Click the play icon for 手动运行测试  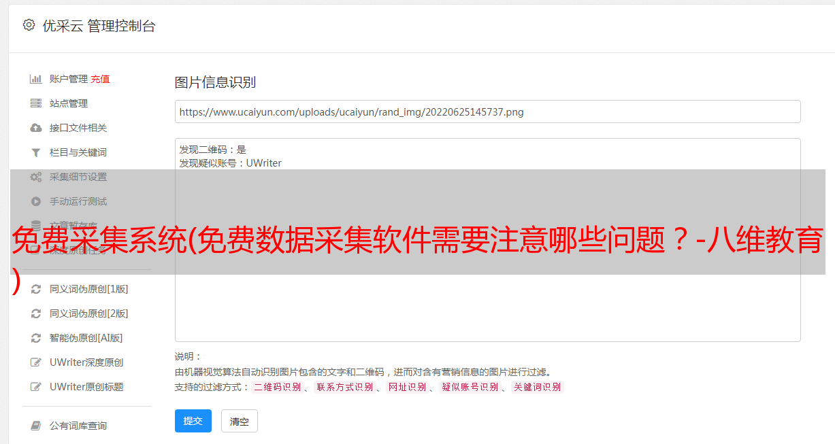[x=36, y=201]
